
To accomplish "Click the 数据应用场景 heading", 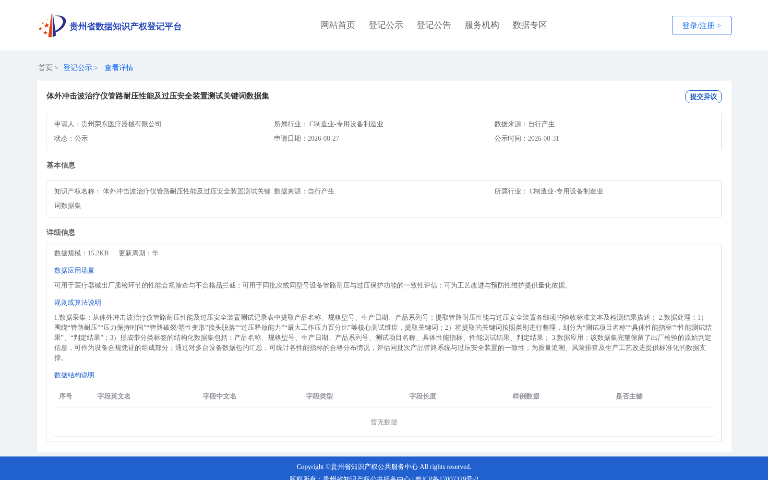I will click(x=74, y=270).
